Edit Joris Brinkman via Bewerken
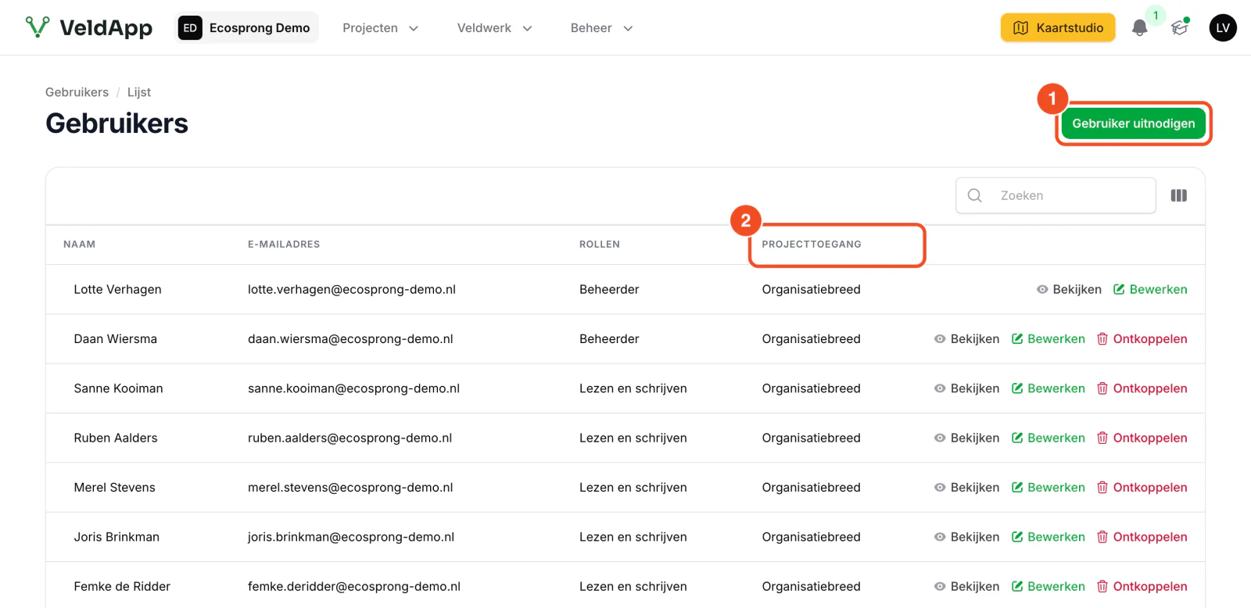1251x608 pixels. click(1048, 537)
